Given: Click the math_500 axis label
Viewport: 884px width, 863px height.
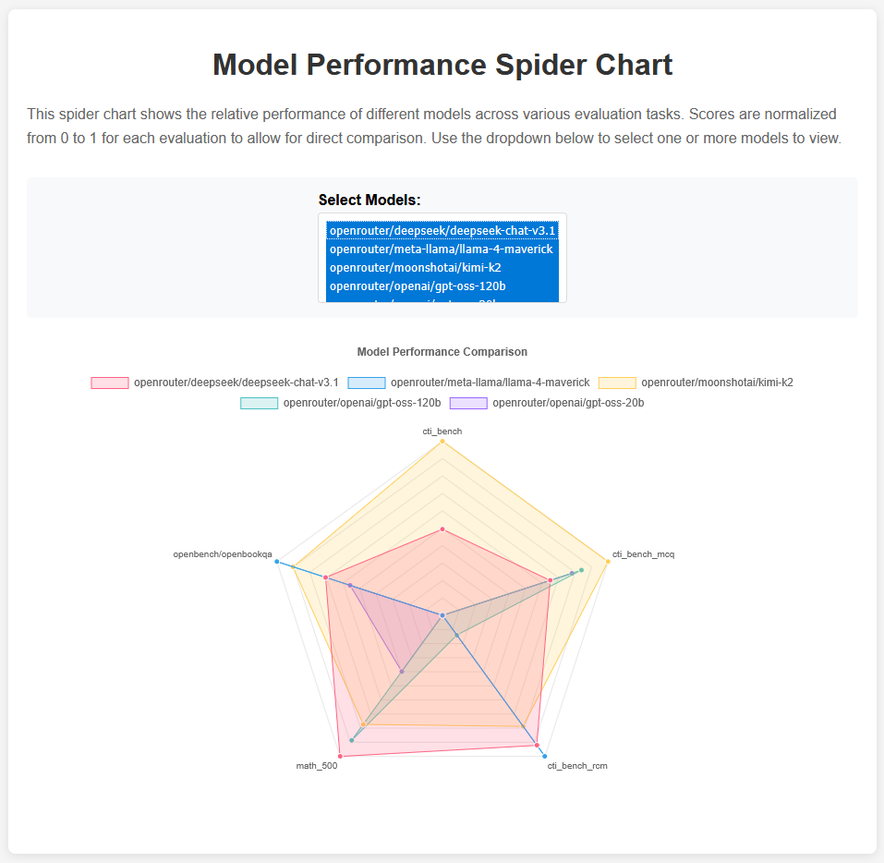Looking at the screenshot, I should 316,766.
